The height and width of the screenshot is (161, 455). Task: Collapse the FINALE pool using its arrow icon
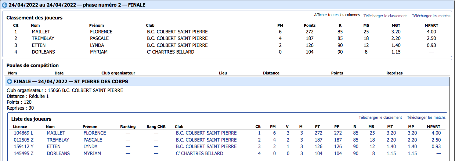10,81
